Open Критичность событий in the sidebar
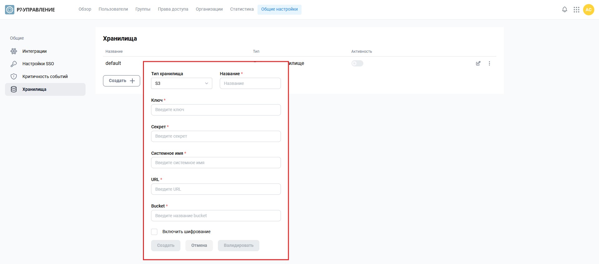The image size is (599, 264). 45,76
